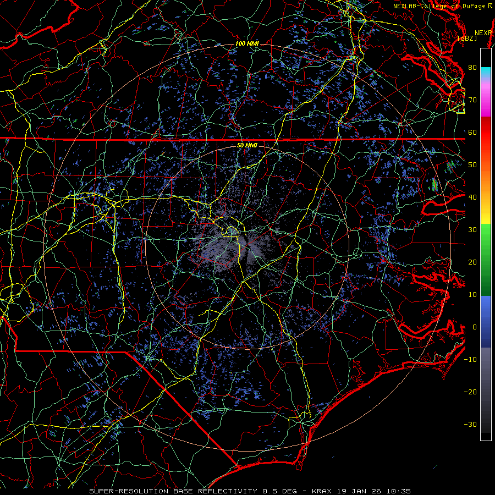
Task: Select the 20 dBZ scale value
Action: (472, 262)
